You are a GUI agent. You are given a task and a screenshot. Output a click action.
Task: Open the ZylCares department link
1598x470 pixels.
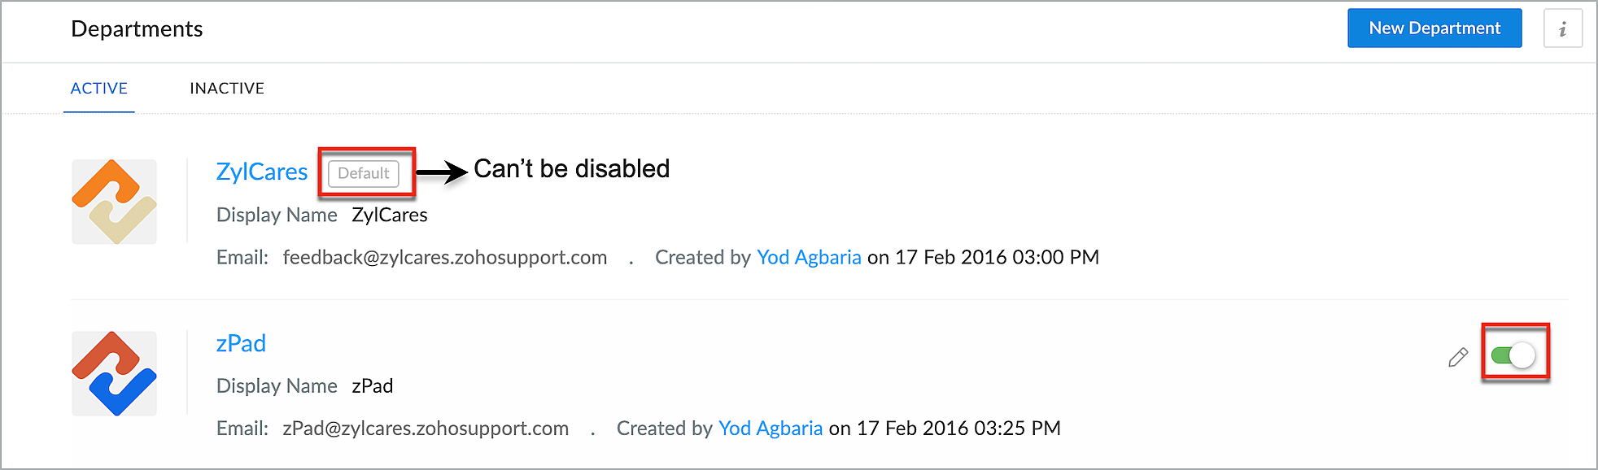point(261,172)
